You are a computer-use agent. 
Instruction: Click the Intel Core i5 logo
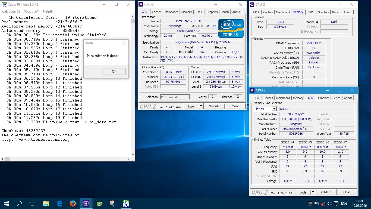pyautogui.click(x=231, y=28)
